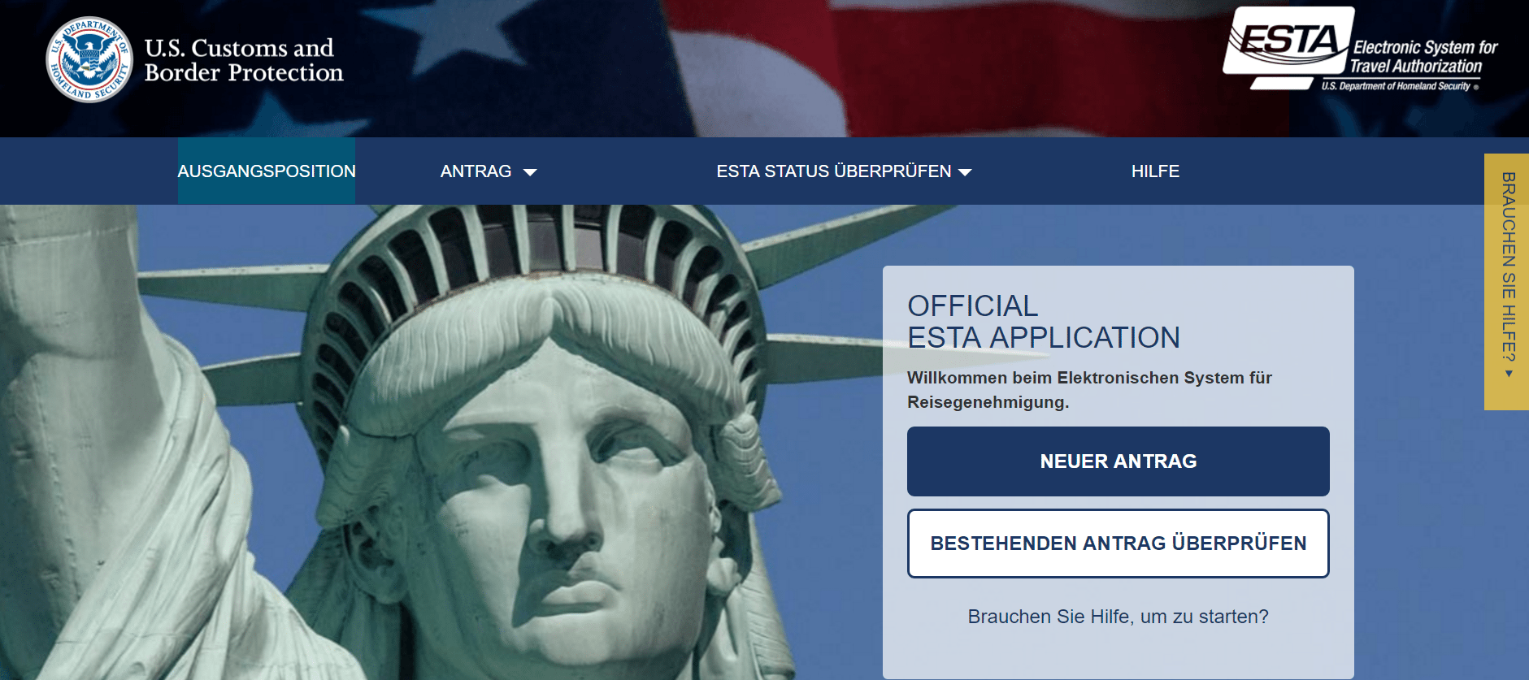
Task: Click the U.S. Department of Homeland Security tagline
Action: coord(1396,86)
